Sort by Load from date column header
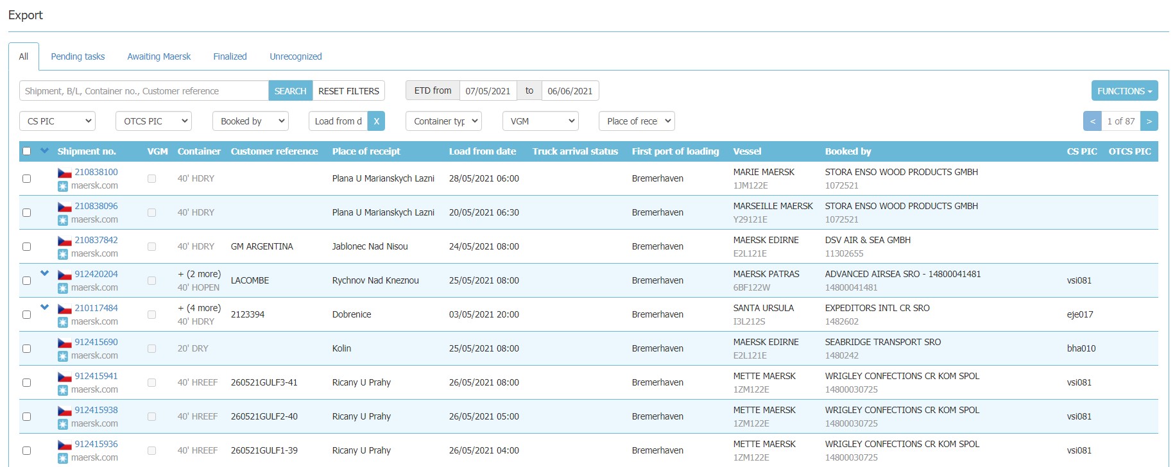Viewport: 1175px width, 467px height. coord(483,151)
